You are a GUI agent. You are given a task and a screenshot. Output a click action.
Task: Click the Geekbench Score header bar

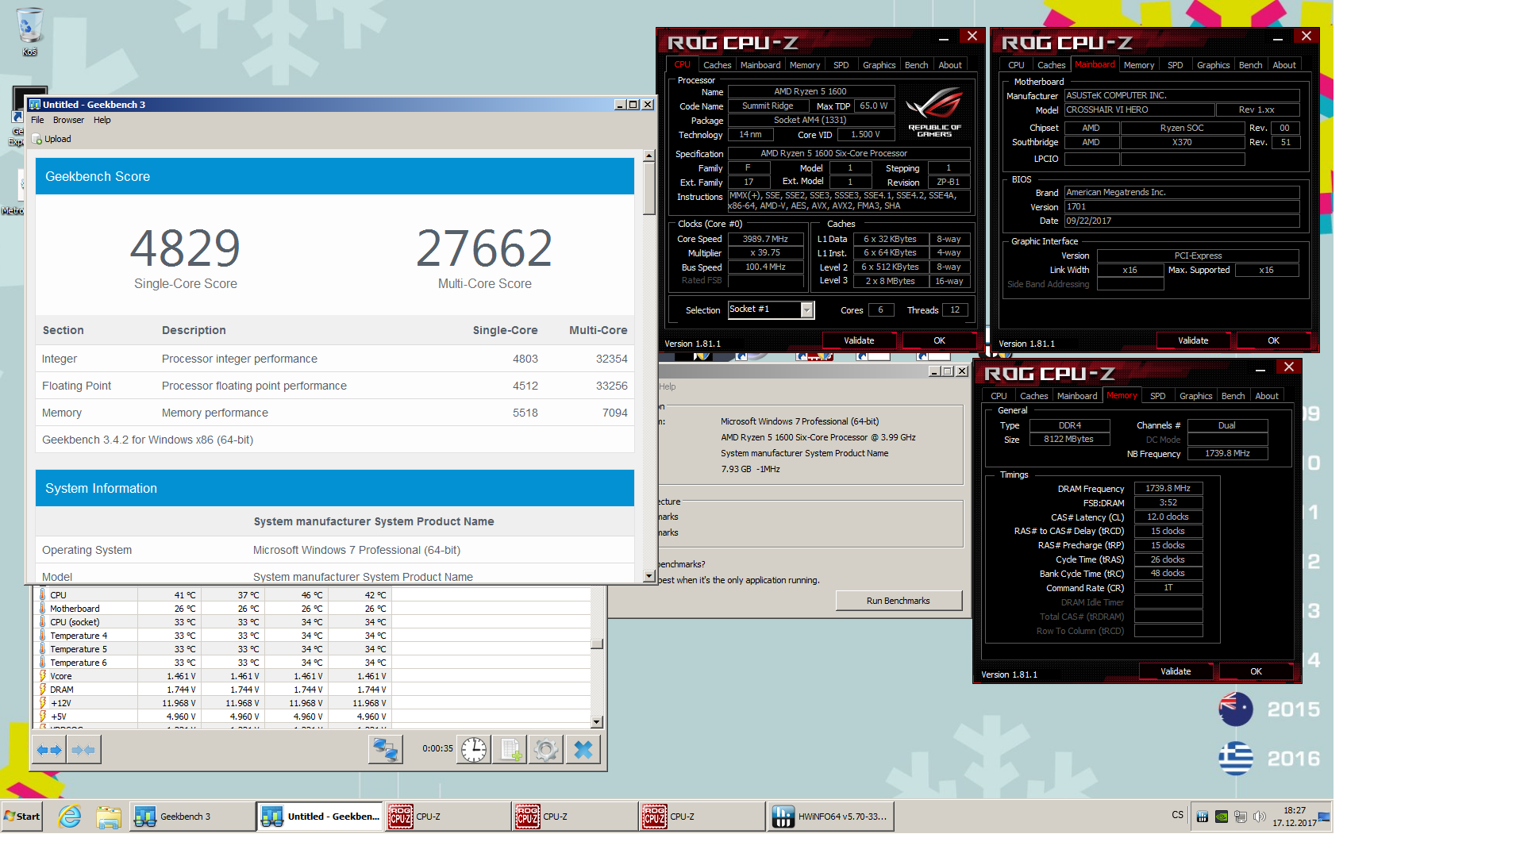click(334, 176)
